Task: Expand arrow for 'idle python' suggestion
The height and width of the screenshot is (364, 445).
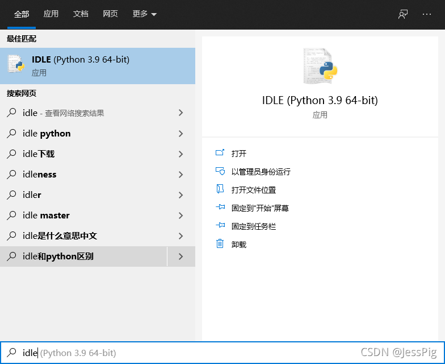Action: point(180,133)
